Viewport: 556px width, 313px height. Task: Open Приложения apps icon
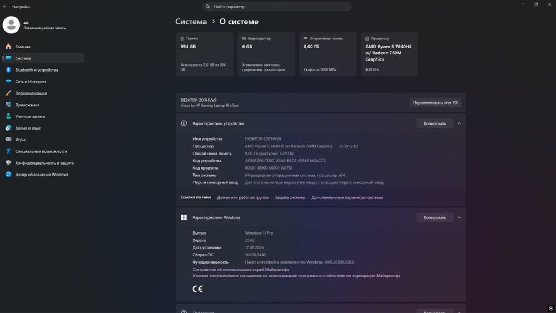[x=8, y=105]
